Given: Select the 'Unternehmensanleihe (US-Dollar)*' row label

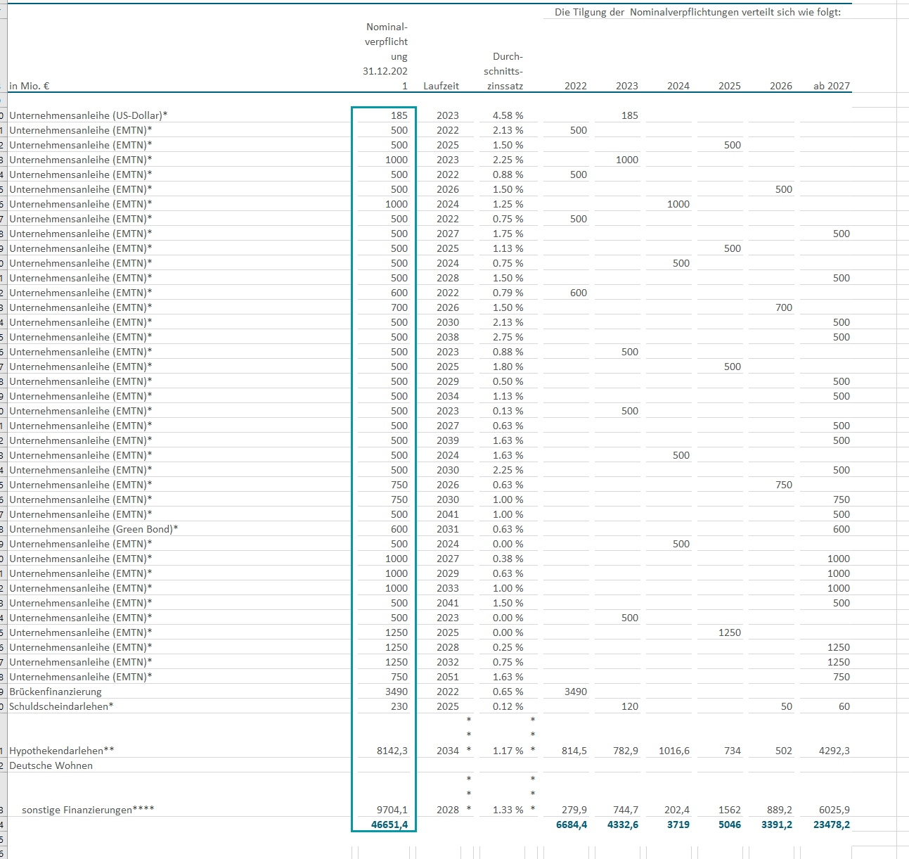Looking at the screenshot, I should click(x=89, y=115).
